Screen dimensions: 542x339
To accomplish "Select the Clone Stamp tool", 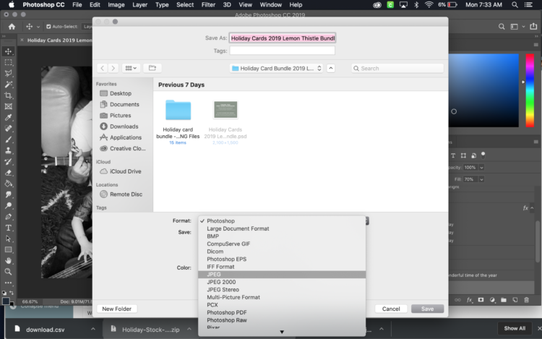I will (x=8, y=150).
